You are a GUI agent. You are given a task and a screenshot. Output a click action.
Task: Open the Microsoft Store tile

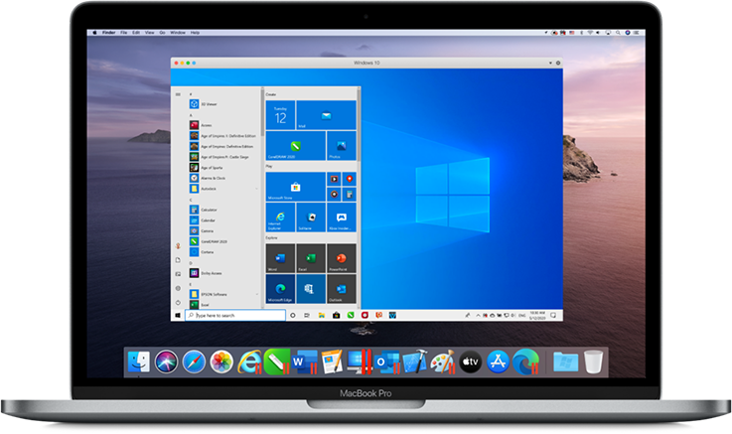coord(296,187)
